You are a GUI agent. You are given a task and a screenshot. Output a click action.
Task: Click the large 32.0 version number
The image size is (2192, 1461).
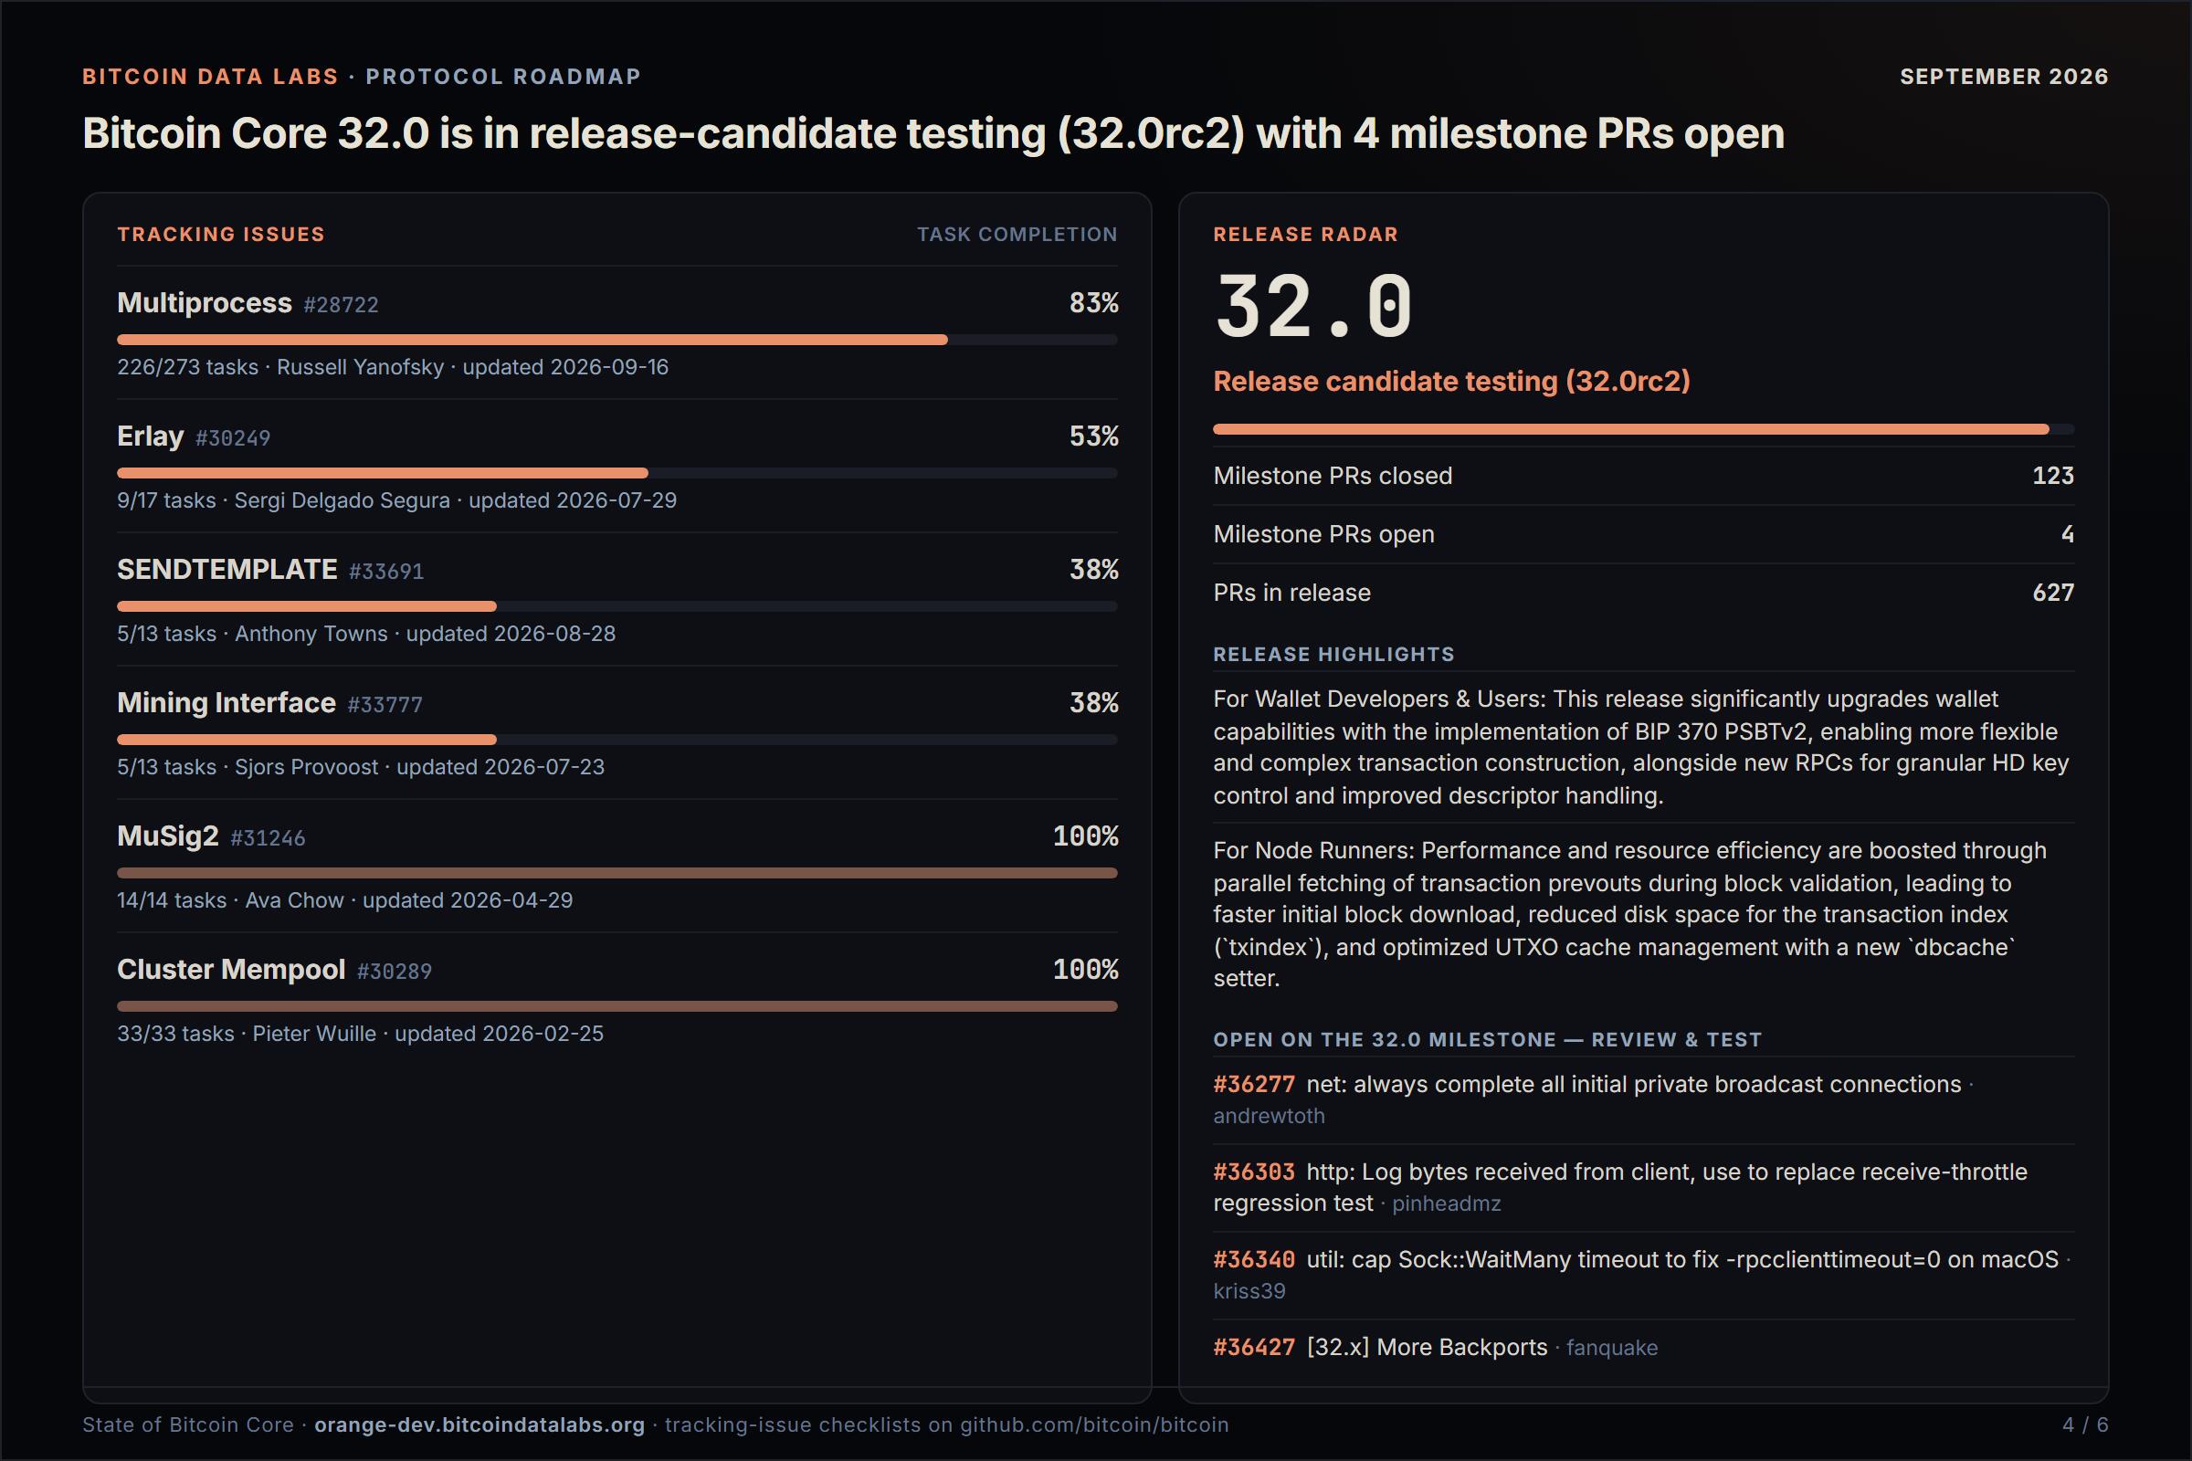point(1313,306)
